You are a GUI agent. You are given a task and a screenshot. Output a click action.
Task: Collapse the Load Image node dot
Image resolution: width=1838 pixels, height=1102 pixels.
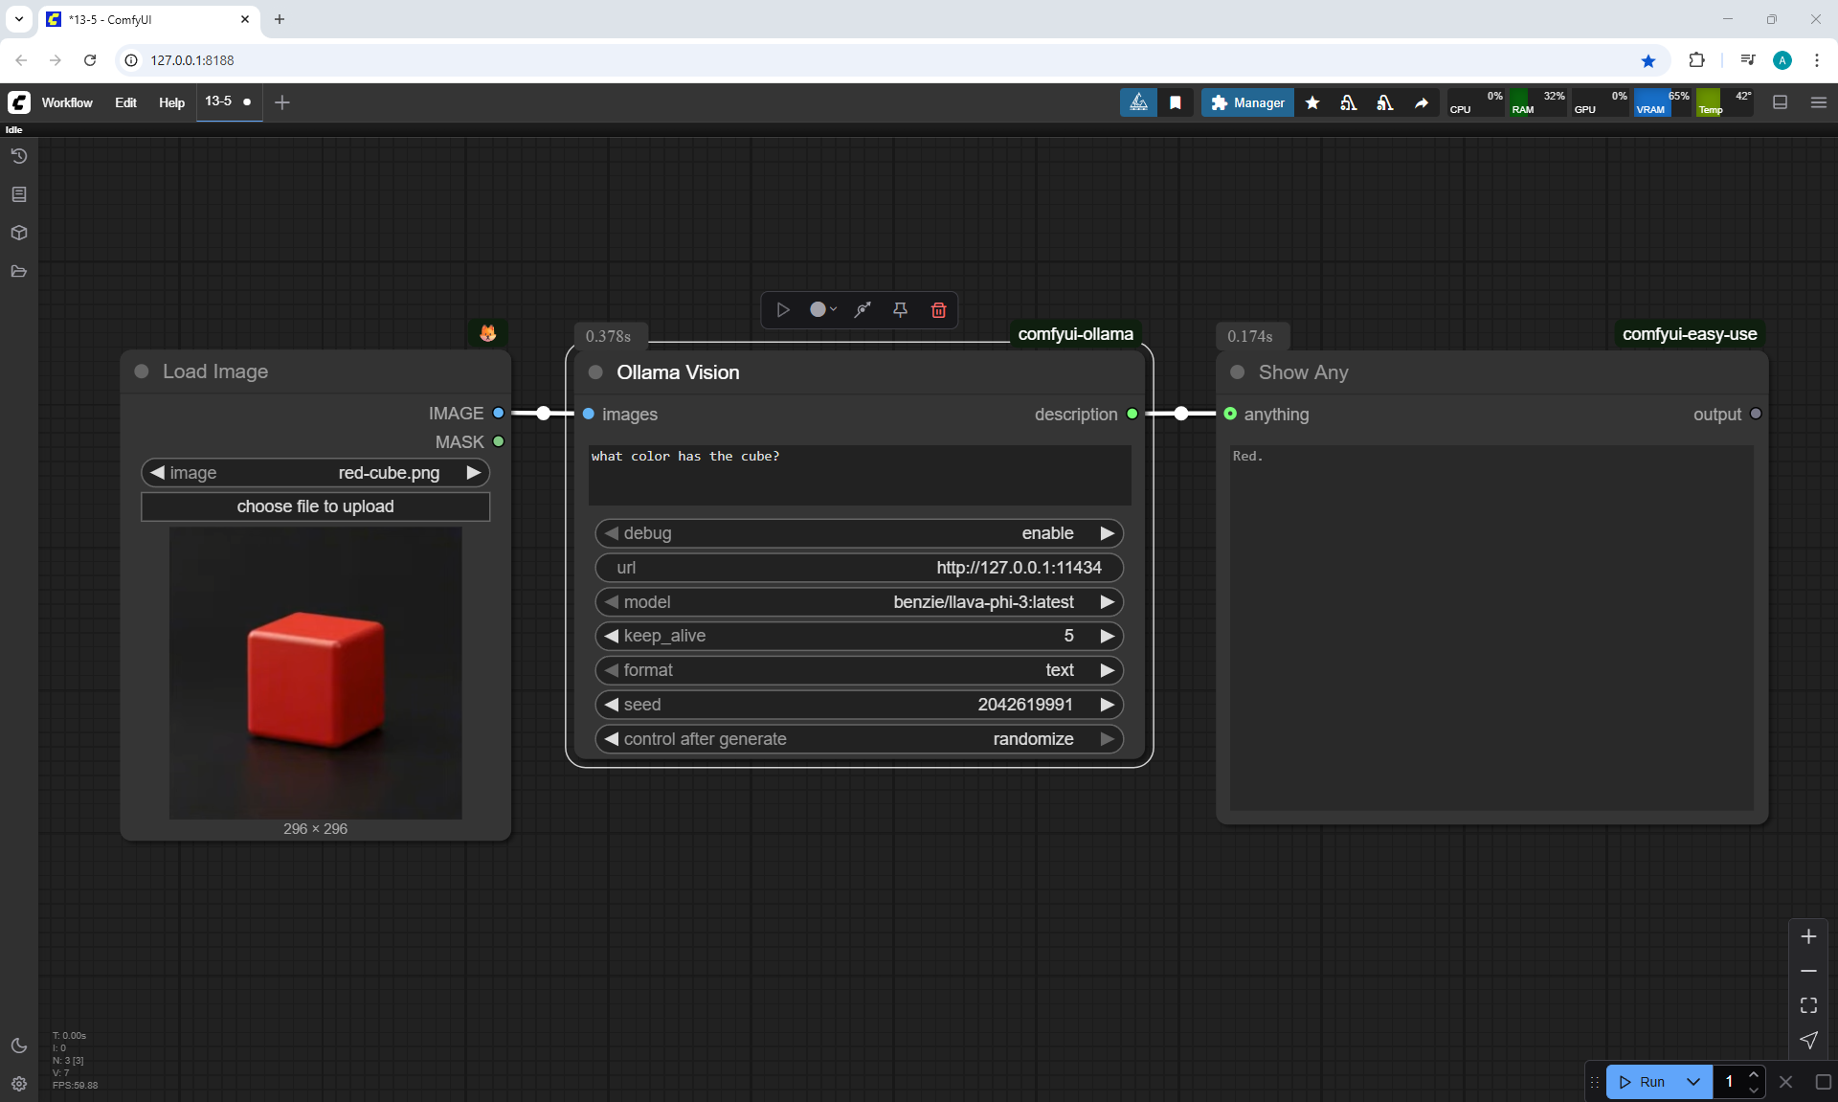coord(142,371)
